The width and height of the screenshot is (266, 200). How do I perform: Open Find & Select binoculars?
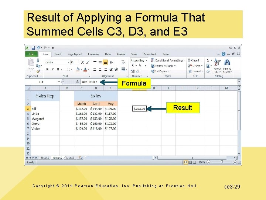tap(227, 66)
